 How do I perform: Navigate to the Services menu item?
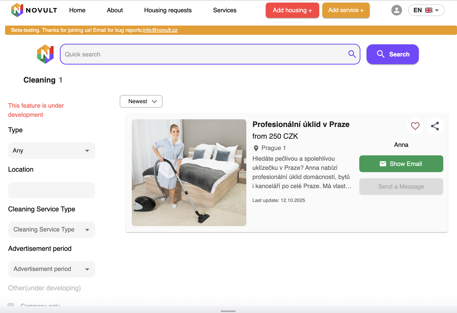tap(225, 10)
